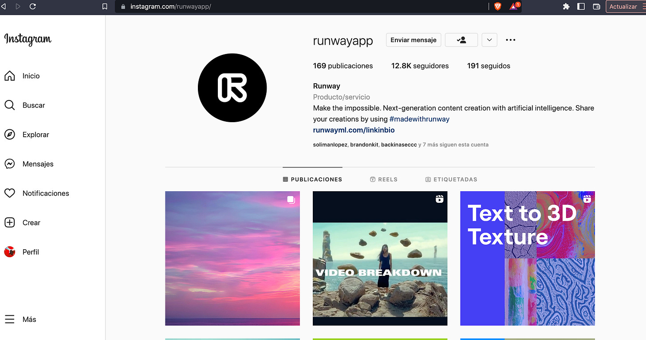
Task: Click the #madewithrunway hashtag
Action: click(419, 119)
